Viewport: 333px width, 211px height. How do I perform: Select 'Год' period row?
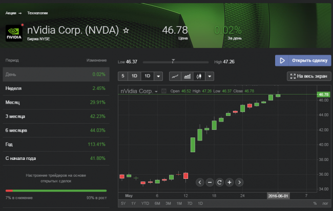(x=56, y=144)
